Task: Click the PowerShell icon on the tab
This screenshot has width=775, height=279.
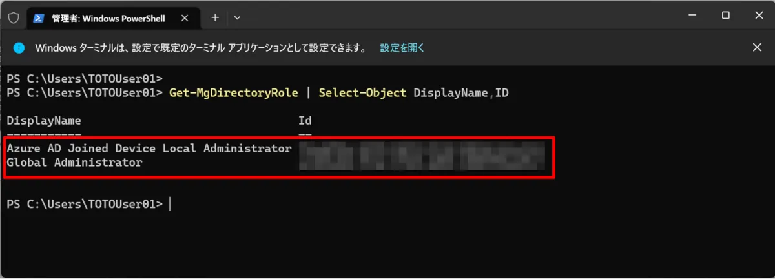Action: pyautogui.click(x=39, y=17)
